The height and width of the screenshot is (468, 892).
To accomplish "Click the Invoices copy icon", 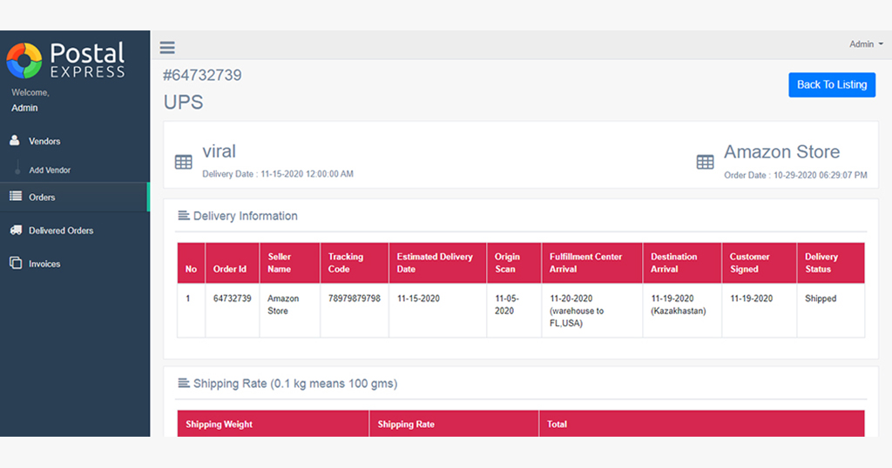I will 16,263.
